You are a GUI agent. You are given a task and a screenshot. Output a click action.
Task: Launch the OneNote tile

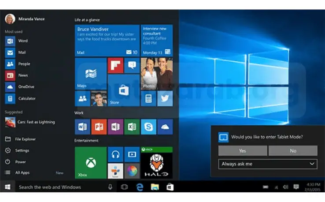click(115, 127)
